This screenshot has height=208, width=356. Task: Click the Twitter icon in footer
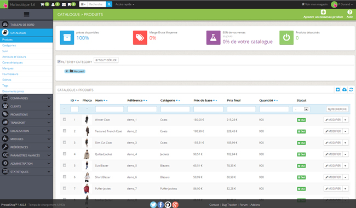(153, 205)
